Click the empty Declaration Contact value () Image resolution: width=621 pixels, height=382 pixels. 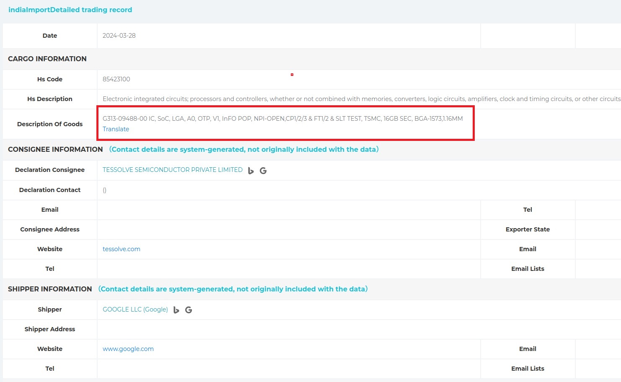click(x=105, y=190)
